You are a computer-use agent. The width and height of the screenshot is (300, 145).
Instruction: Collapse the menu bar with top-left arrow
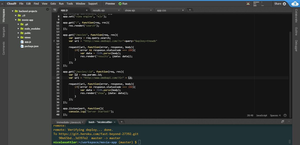2,4
